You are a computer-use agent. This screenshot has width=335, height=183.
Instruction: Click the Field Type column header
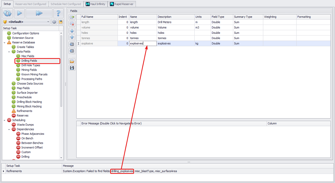click(222, 17)
